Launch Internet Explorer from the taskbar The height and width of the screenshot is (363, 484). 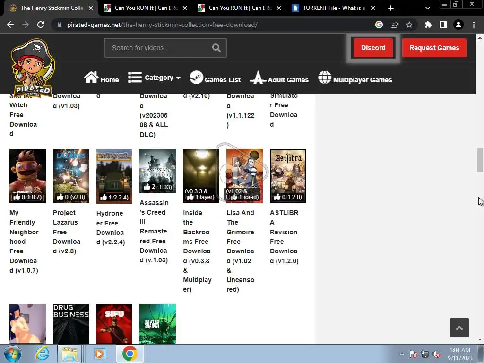[42, 354]
